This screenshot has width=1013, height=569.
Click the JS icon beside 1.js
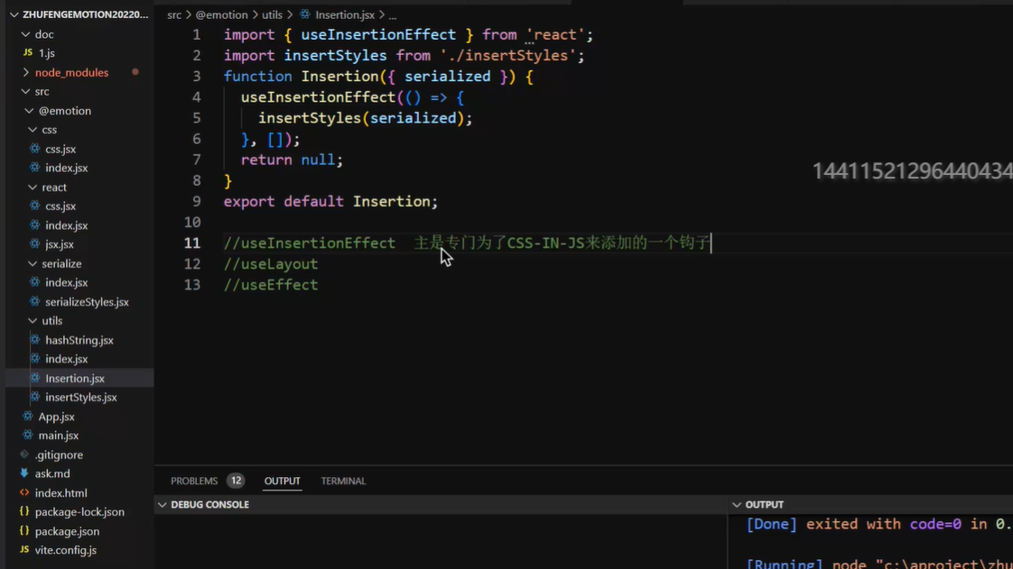(x=27, y=53)
